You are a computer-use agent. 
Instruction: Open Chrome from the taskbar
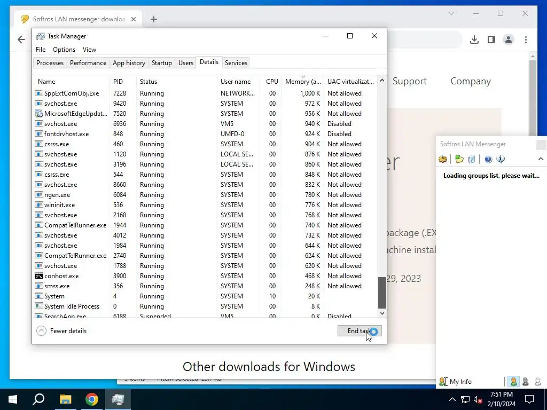coord(92,399)
